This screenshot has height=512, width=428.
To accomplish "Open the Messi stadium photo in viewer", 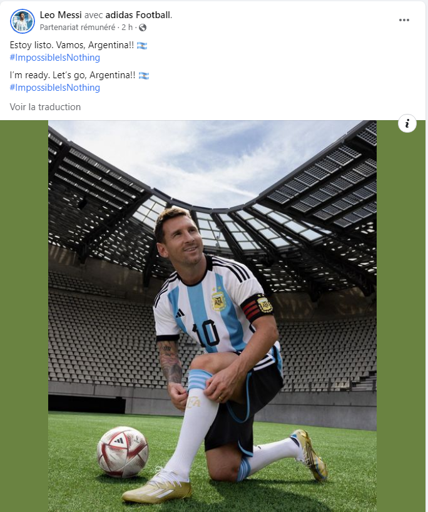I will point(212,316).
